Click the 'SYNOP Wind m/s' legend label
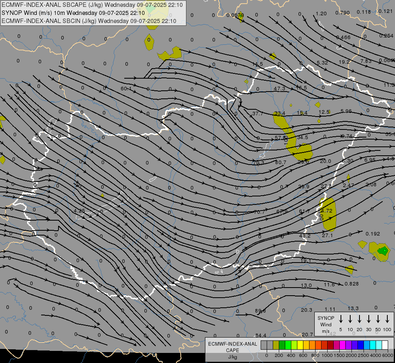Screen dimensions: 395x363 (x=326, y=325)
